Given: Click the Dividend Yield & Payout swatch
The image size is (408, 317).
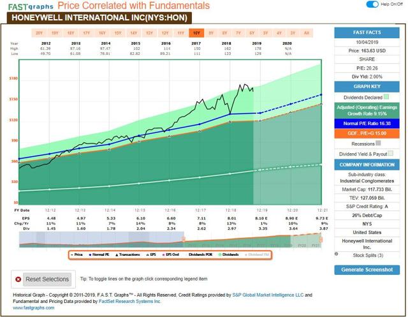Looking at the screenshot, I should (390, 153).
